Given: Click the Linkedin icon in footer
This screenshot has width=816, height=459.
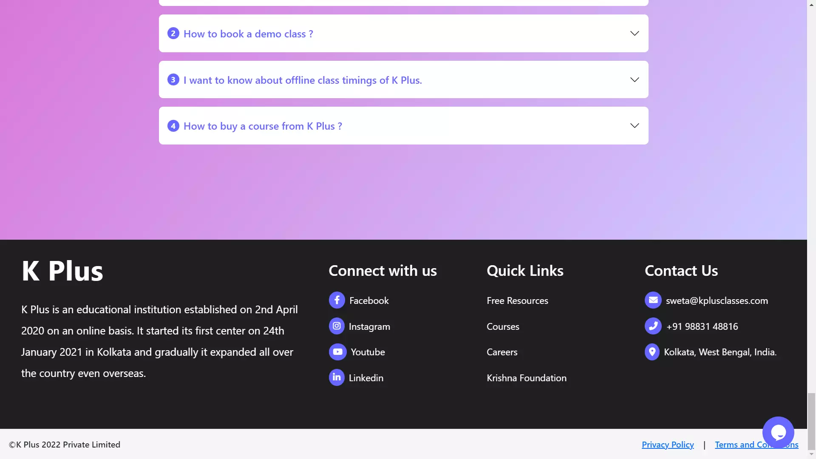Looking at the screenshot, I should click(x=337, y=377).
